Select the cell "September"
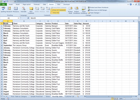Viewport: 140px width, 100px height. [8, 45]
